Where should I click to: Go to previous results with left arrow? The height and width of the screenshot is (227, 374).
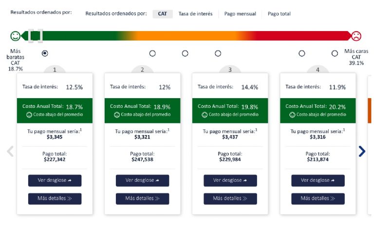click(10, 151)
